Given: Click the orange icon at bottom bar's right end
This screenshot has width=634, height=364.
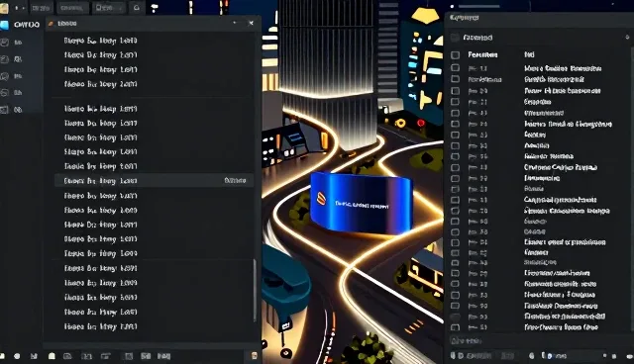Looking at the screenshot, I should (255, 355).
